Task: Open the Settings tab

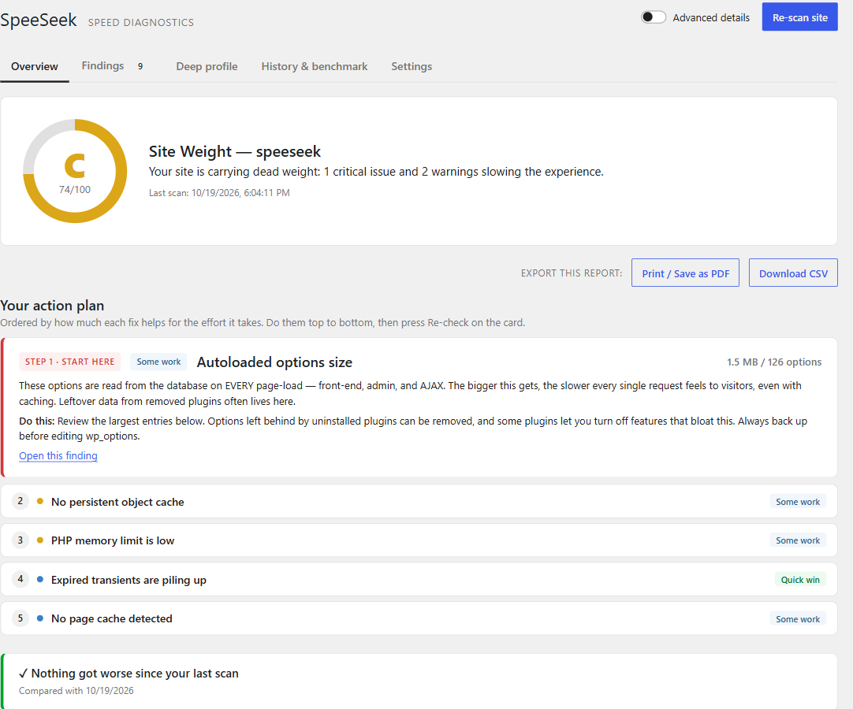Action: pos(412,66)
